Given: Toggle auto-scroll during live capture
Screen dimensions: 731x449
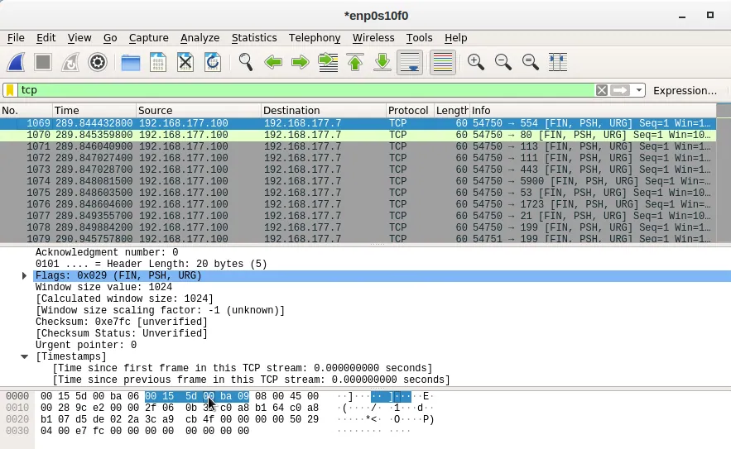Looking at the screenshot, I should pos(410,62).
